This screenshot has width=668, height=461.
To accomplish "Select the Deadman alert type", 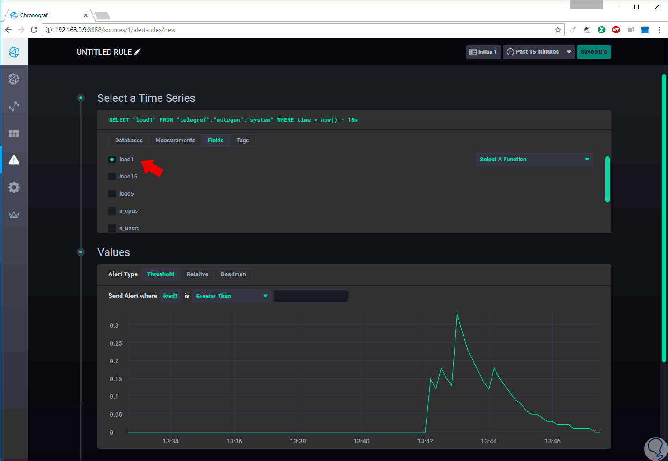I will pyautogui.click(x=233, y=274).
